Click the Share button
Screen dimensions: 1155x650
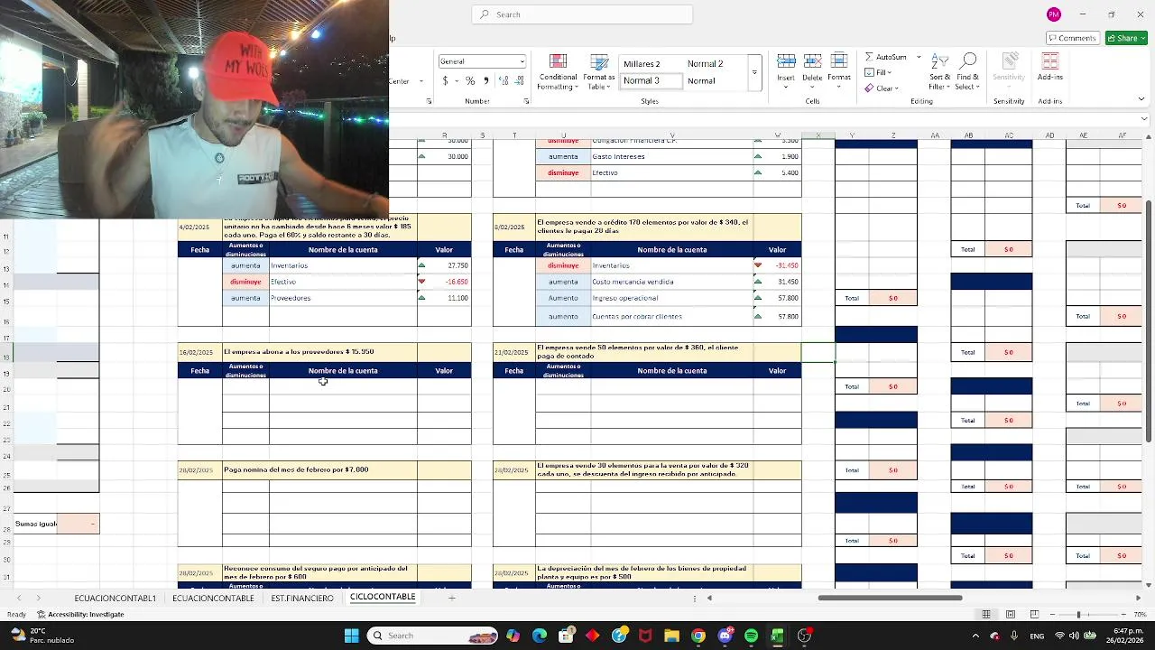1125,38
